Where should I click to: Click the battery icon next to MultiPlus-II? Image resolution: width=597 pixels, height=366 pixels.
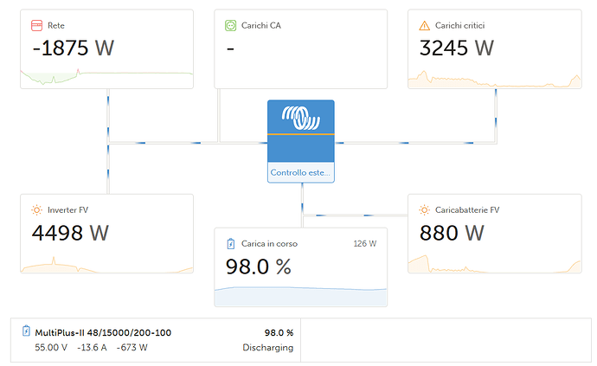click(26, 331)
